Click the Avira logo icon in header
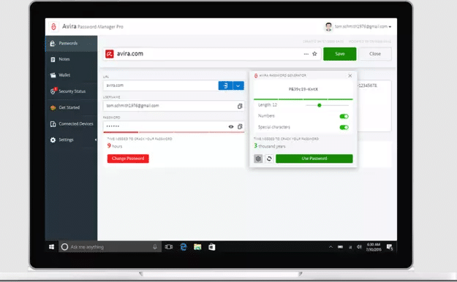 (53, 26)
